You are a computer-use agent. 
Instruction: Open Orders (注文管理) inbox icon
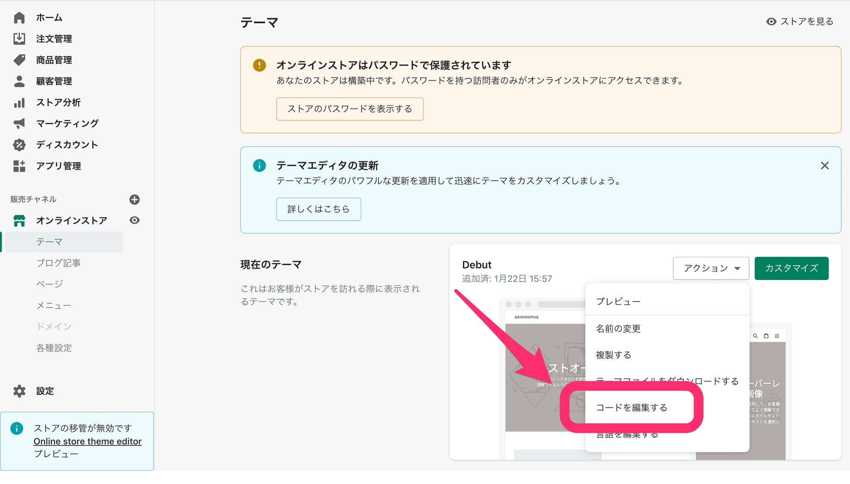(19, 39)
